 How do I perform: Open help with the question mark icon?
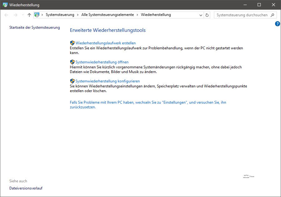(x=278, y=24)
